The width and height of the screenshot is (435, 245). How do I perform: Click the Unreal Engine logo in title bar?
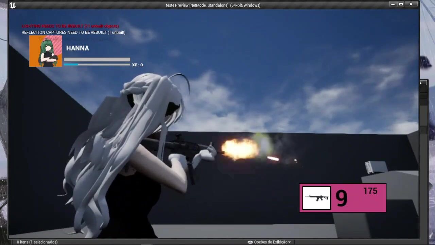pyautogui.click(x=13, y=5)
